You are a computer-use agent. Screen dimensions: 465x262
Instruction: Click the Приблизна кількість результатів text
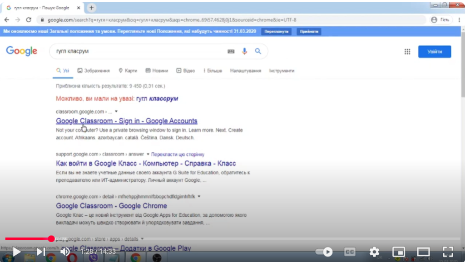click(111, 86)
